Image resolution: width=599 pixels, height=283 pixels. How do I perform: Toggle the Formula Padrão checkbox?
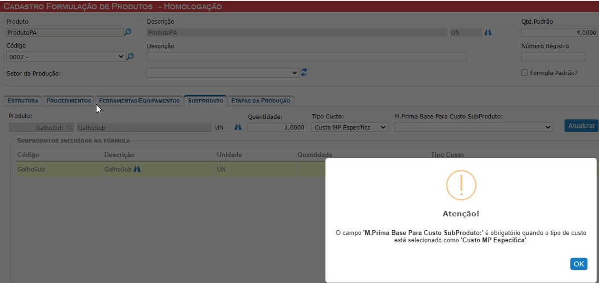click(x=525, y=73)
